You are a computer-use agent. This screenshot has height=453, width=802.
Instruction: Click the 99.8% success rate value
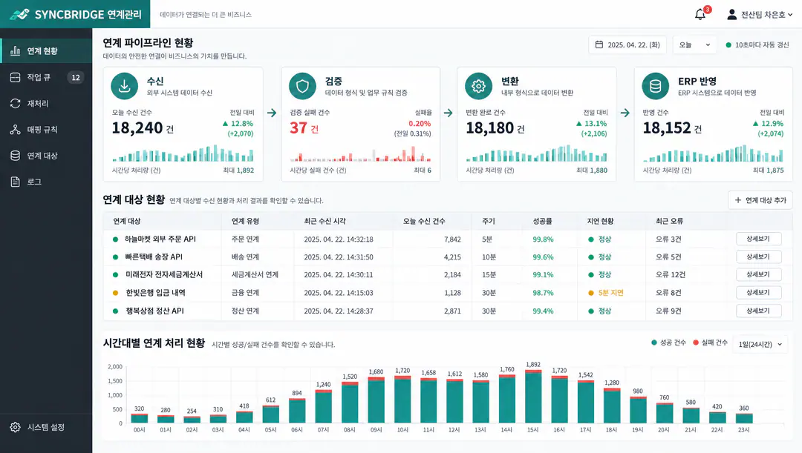[x=543, y=239]
